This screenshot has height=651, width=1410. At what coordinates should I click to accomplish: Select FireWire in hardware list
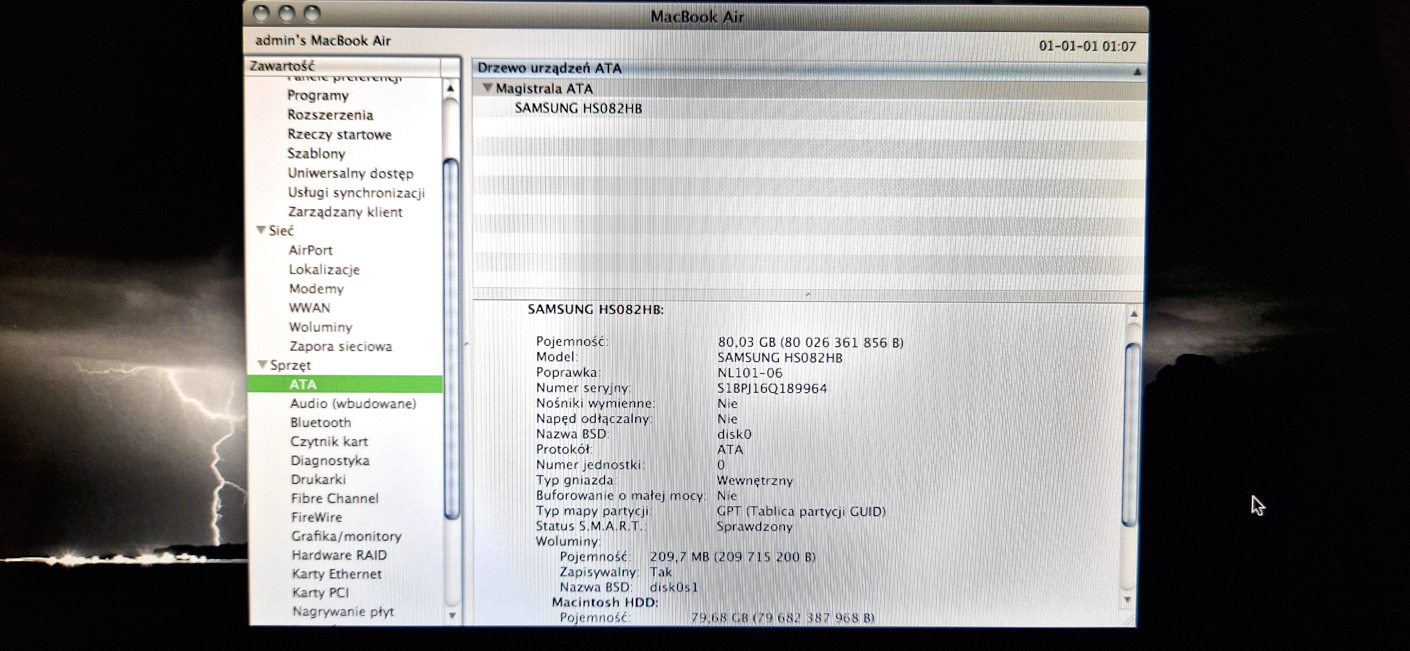(x=317, y=517)
